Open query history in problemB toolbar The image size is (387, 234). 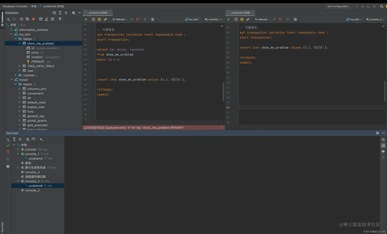(x=236, y=19)
